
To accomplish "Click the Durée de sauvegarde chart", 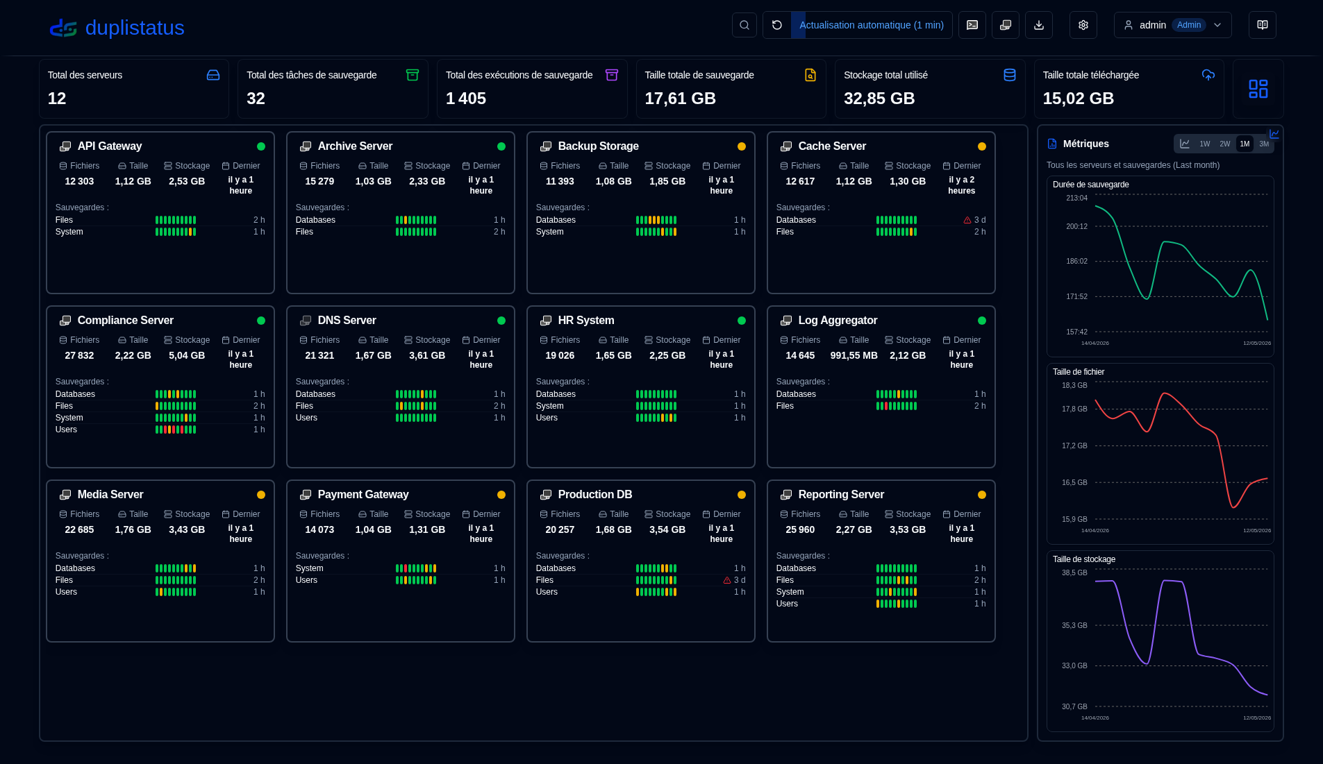I will [x=1160, y=266].
